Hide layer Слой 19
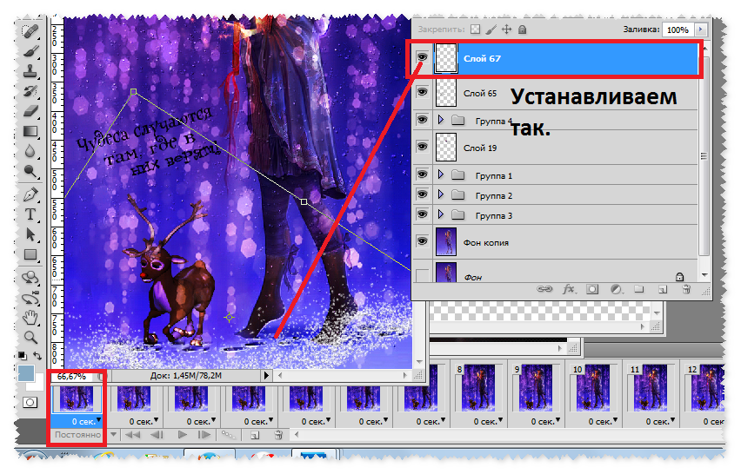Viewport: 741px width, 474px height. (422, 147)
